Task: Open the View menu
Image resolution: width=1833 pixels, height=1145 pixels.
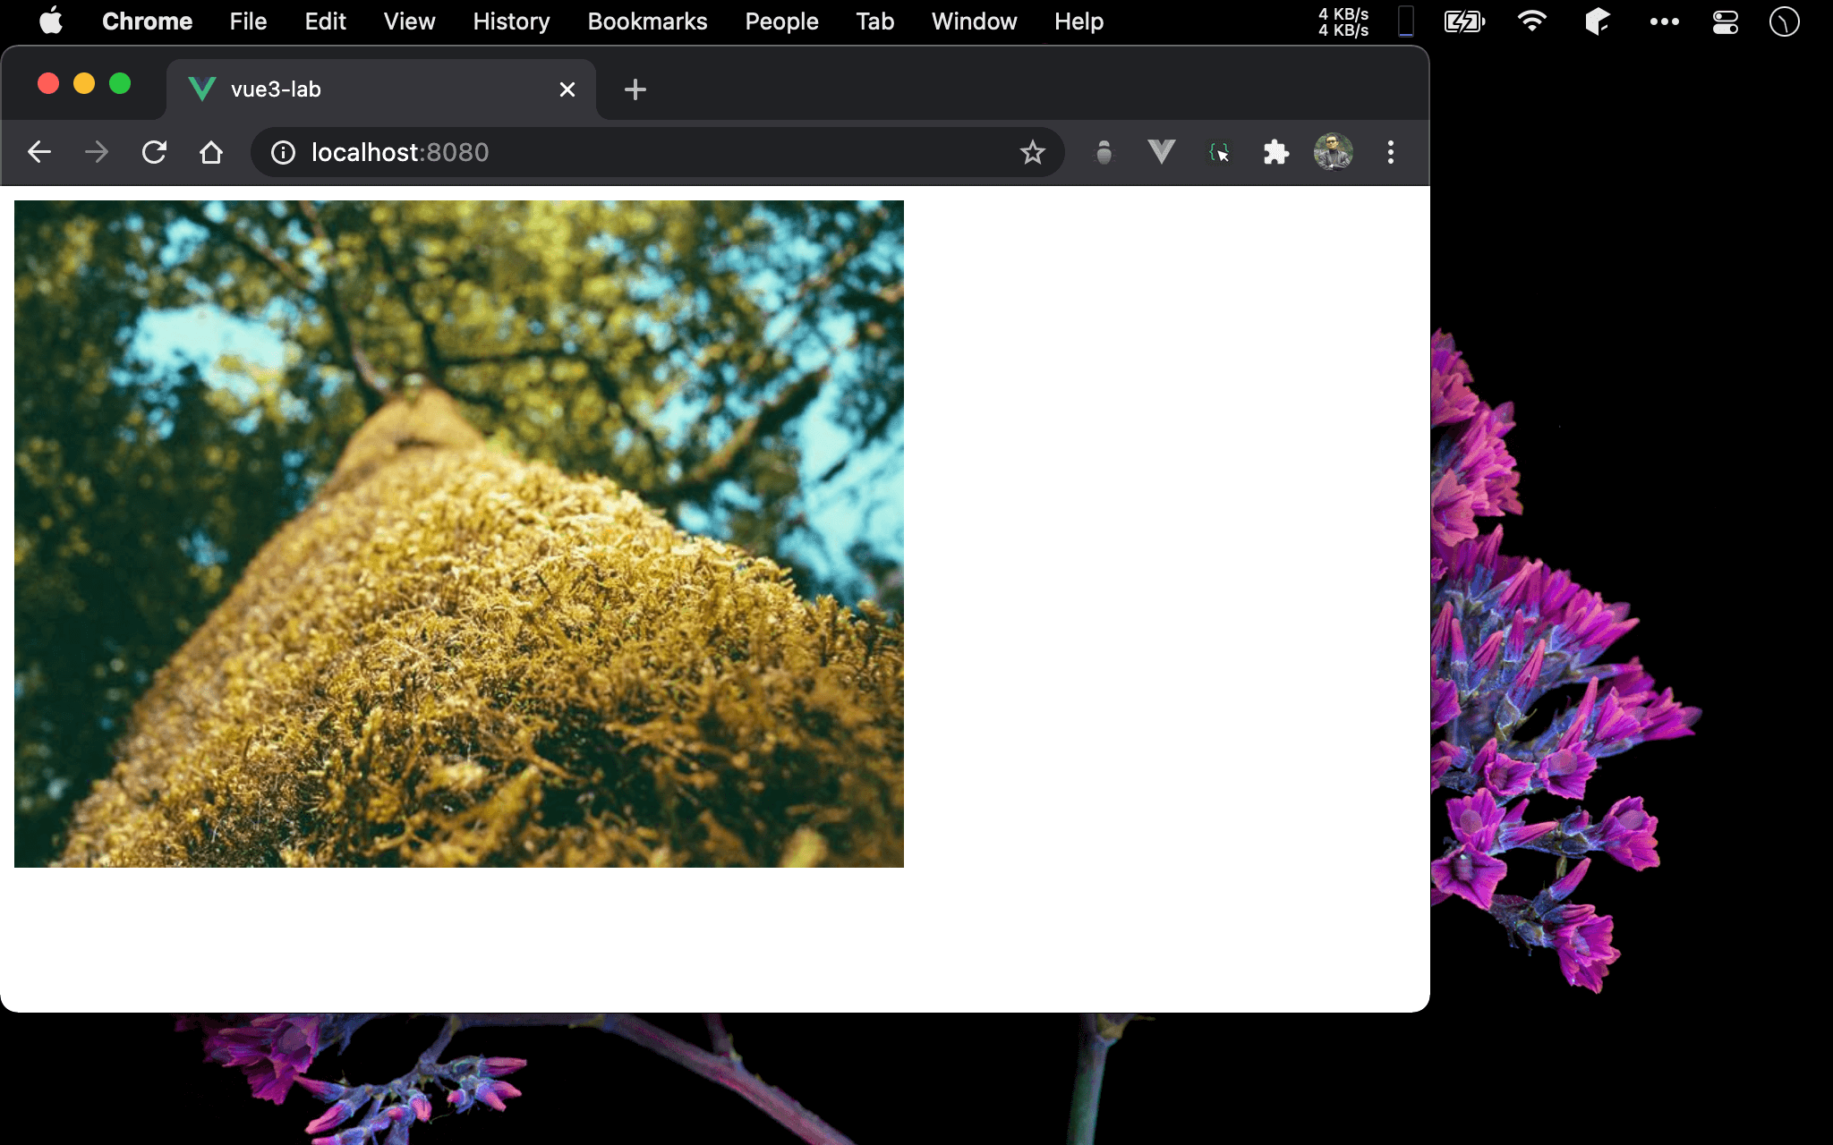Action: [409, 21]
